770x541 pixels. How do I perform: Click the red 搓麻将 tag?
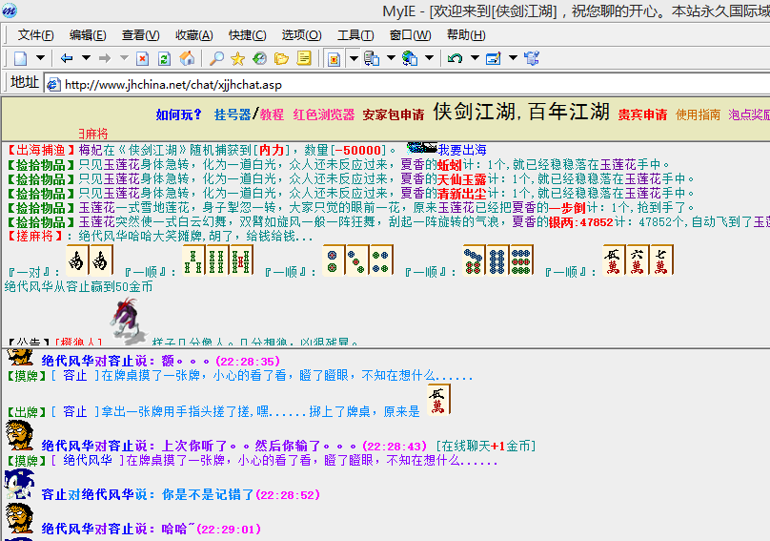point(41,236)
